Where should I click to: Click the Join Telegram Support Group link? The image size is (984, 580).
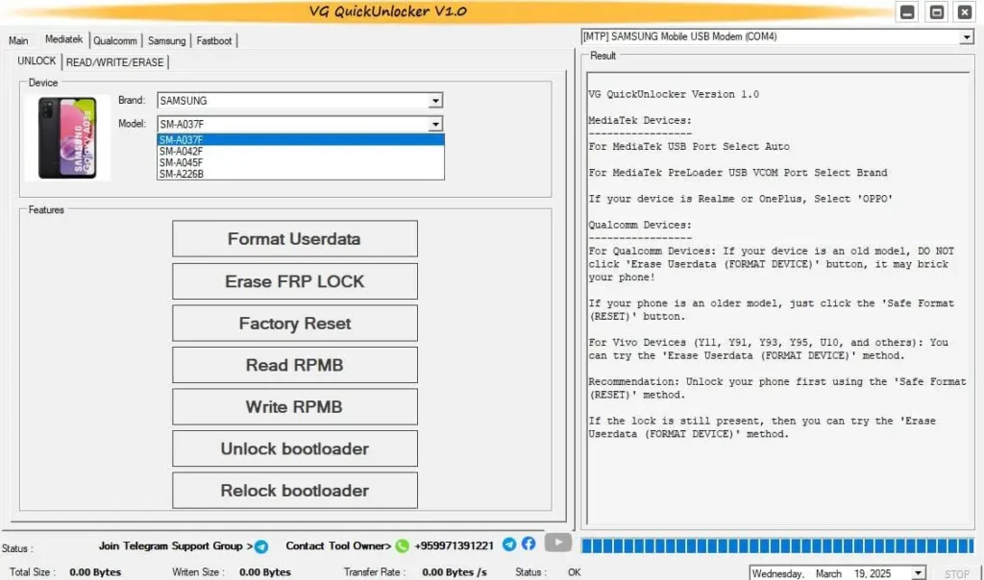tap(171, 545)
